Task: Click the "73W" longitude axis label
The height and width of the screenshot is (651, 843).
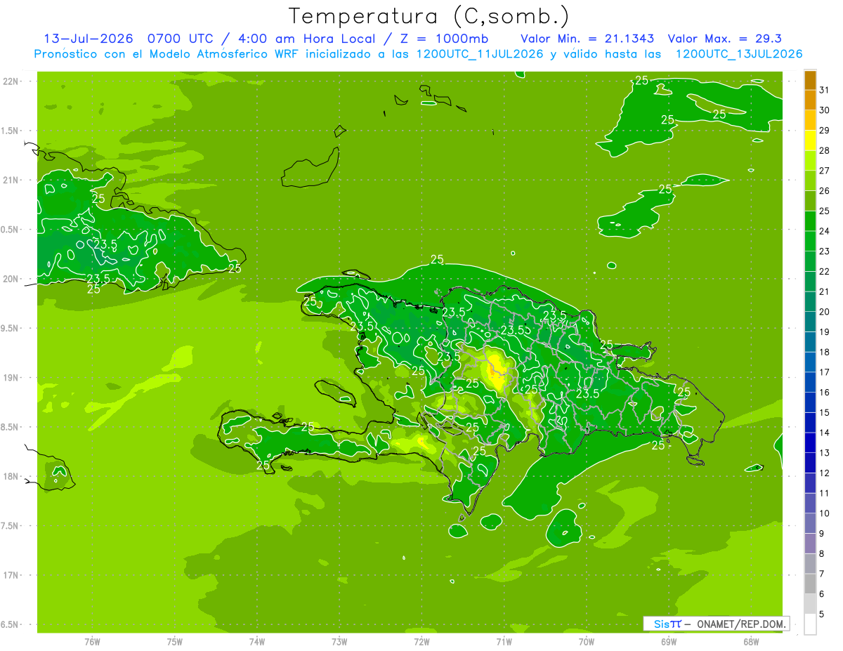Action: tap(339, 642)
